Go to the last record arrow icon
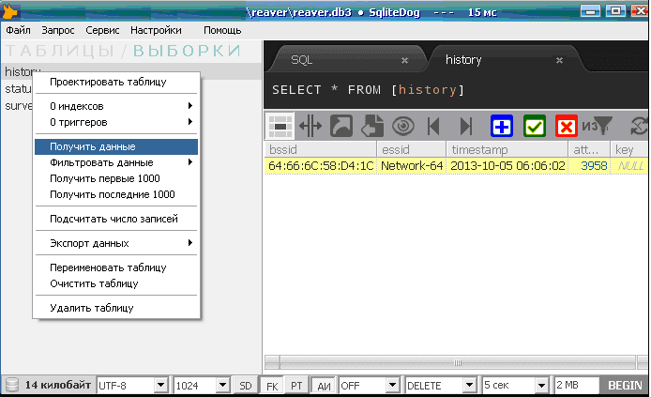 tap(465, 126)
